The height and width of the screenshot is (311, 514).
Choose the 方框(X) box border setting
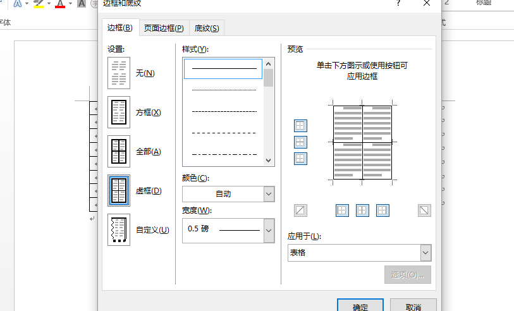click(119, 112)
